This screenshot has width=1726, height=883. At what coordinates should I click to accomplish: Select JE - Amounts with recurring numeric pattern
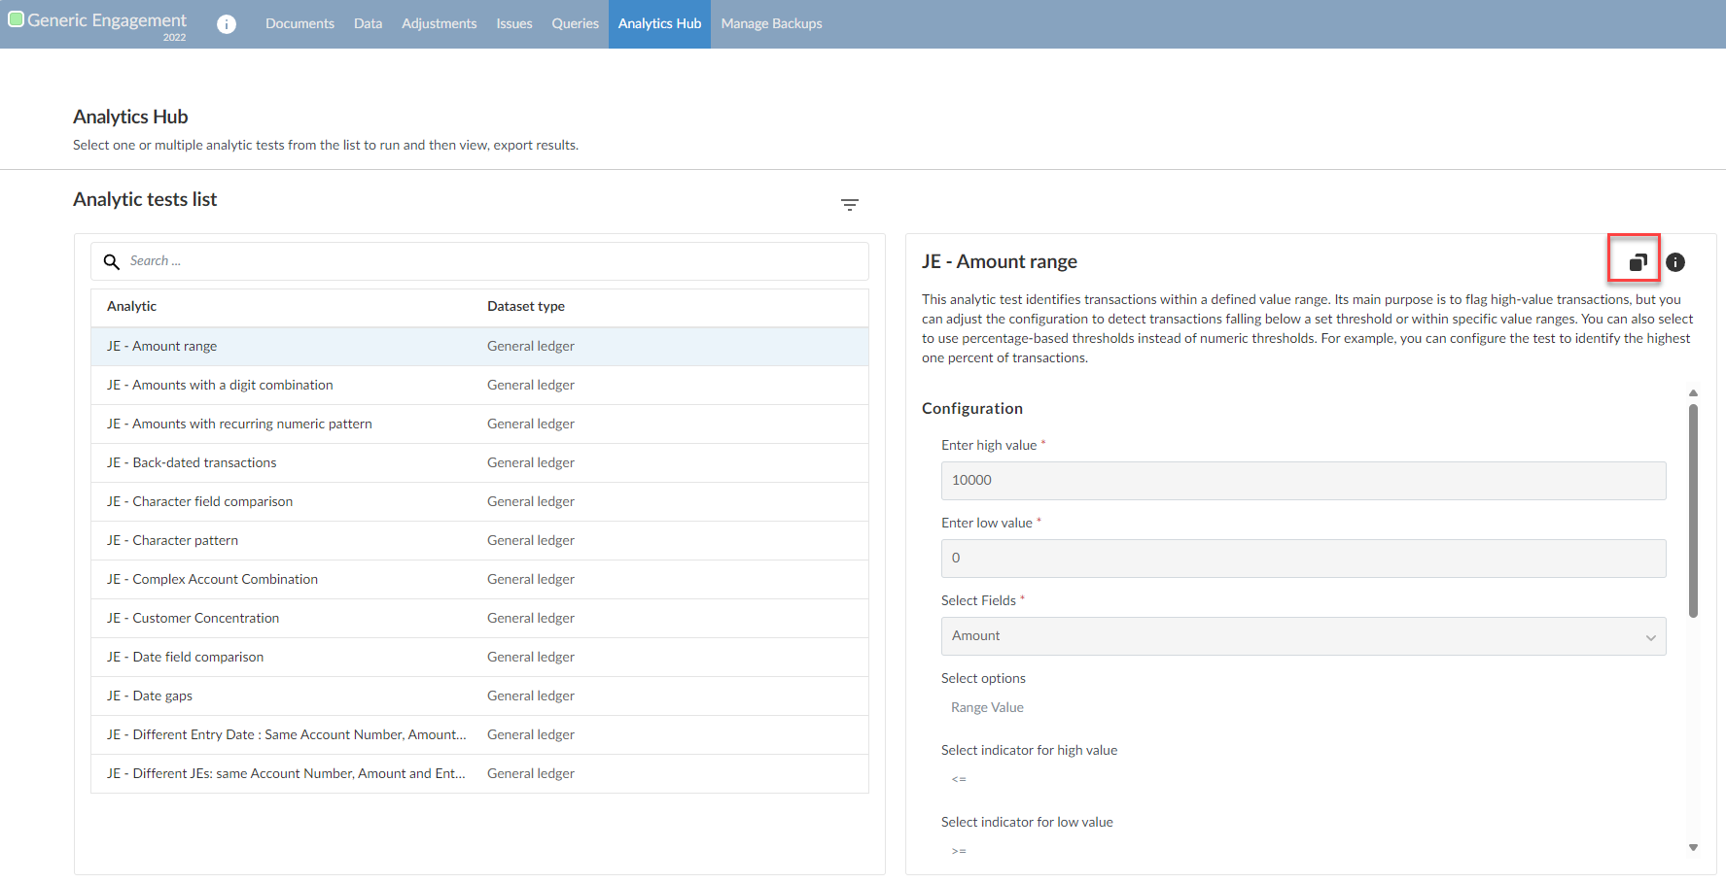(x=479, y=425)
